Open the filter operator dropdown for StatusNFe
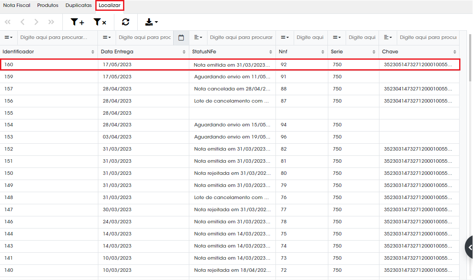This screenshot has width=473, height=280. 198,38
